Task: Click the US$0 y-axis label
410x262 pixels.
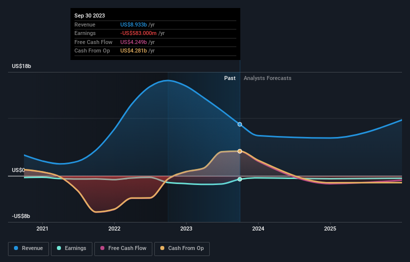Action: point(18,170)
